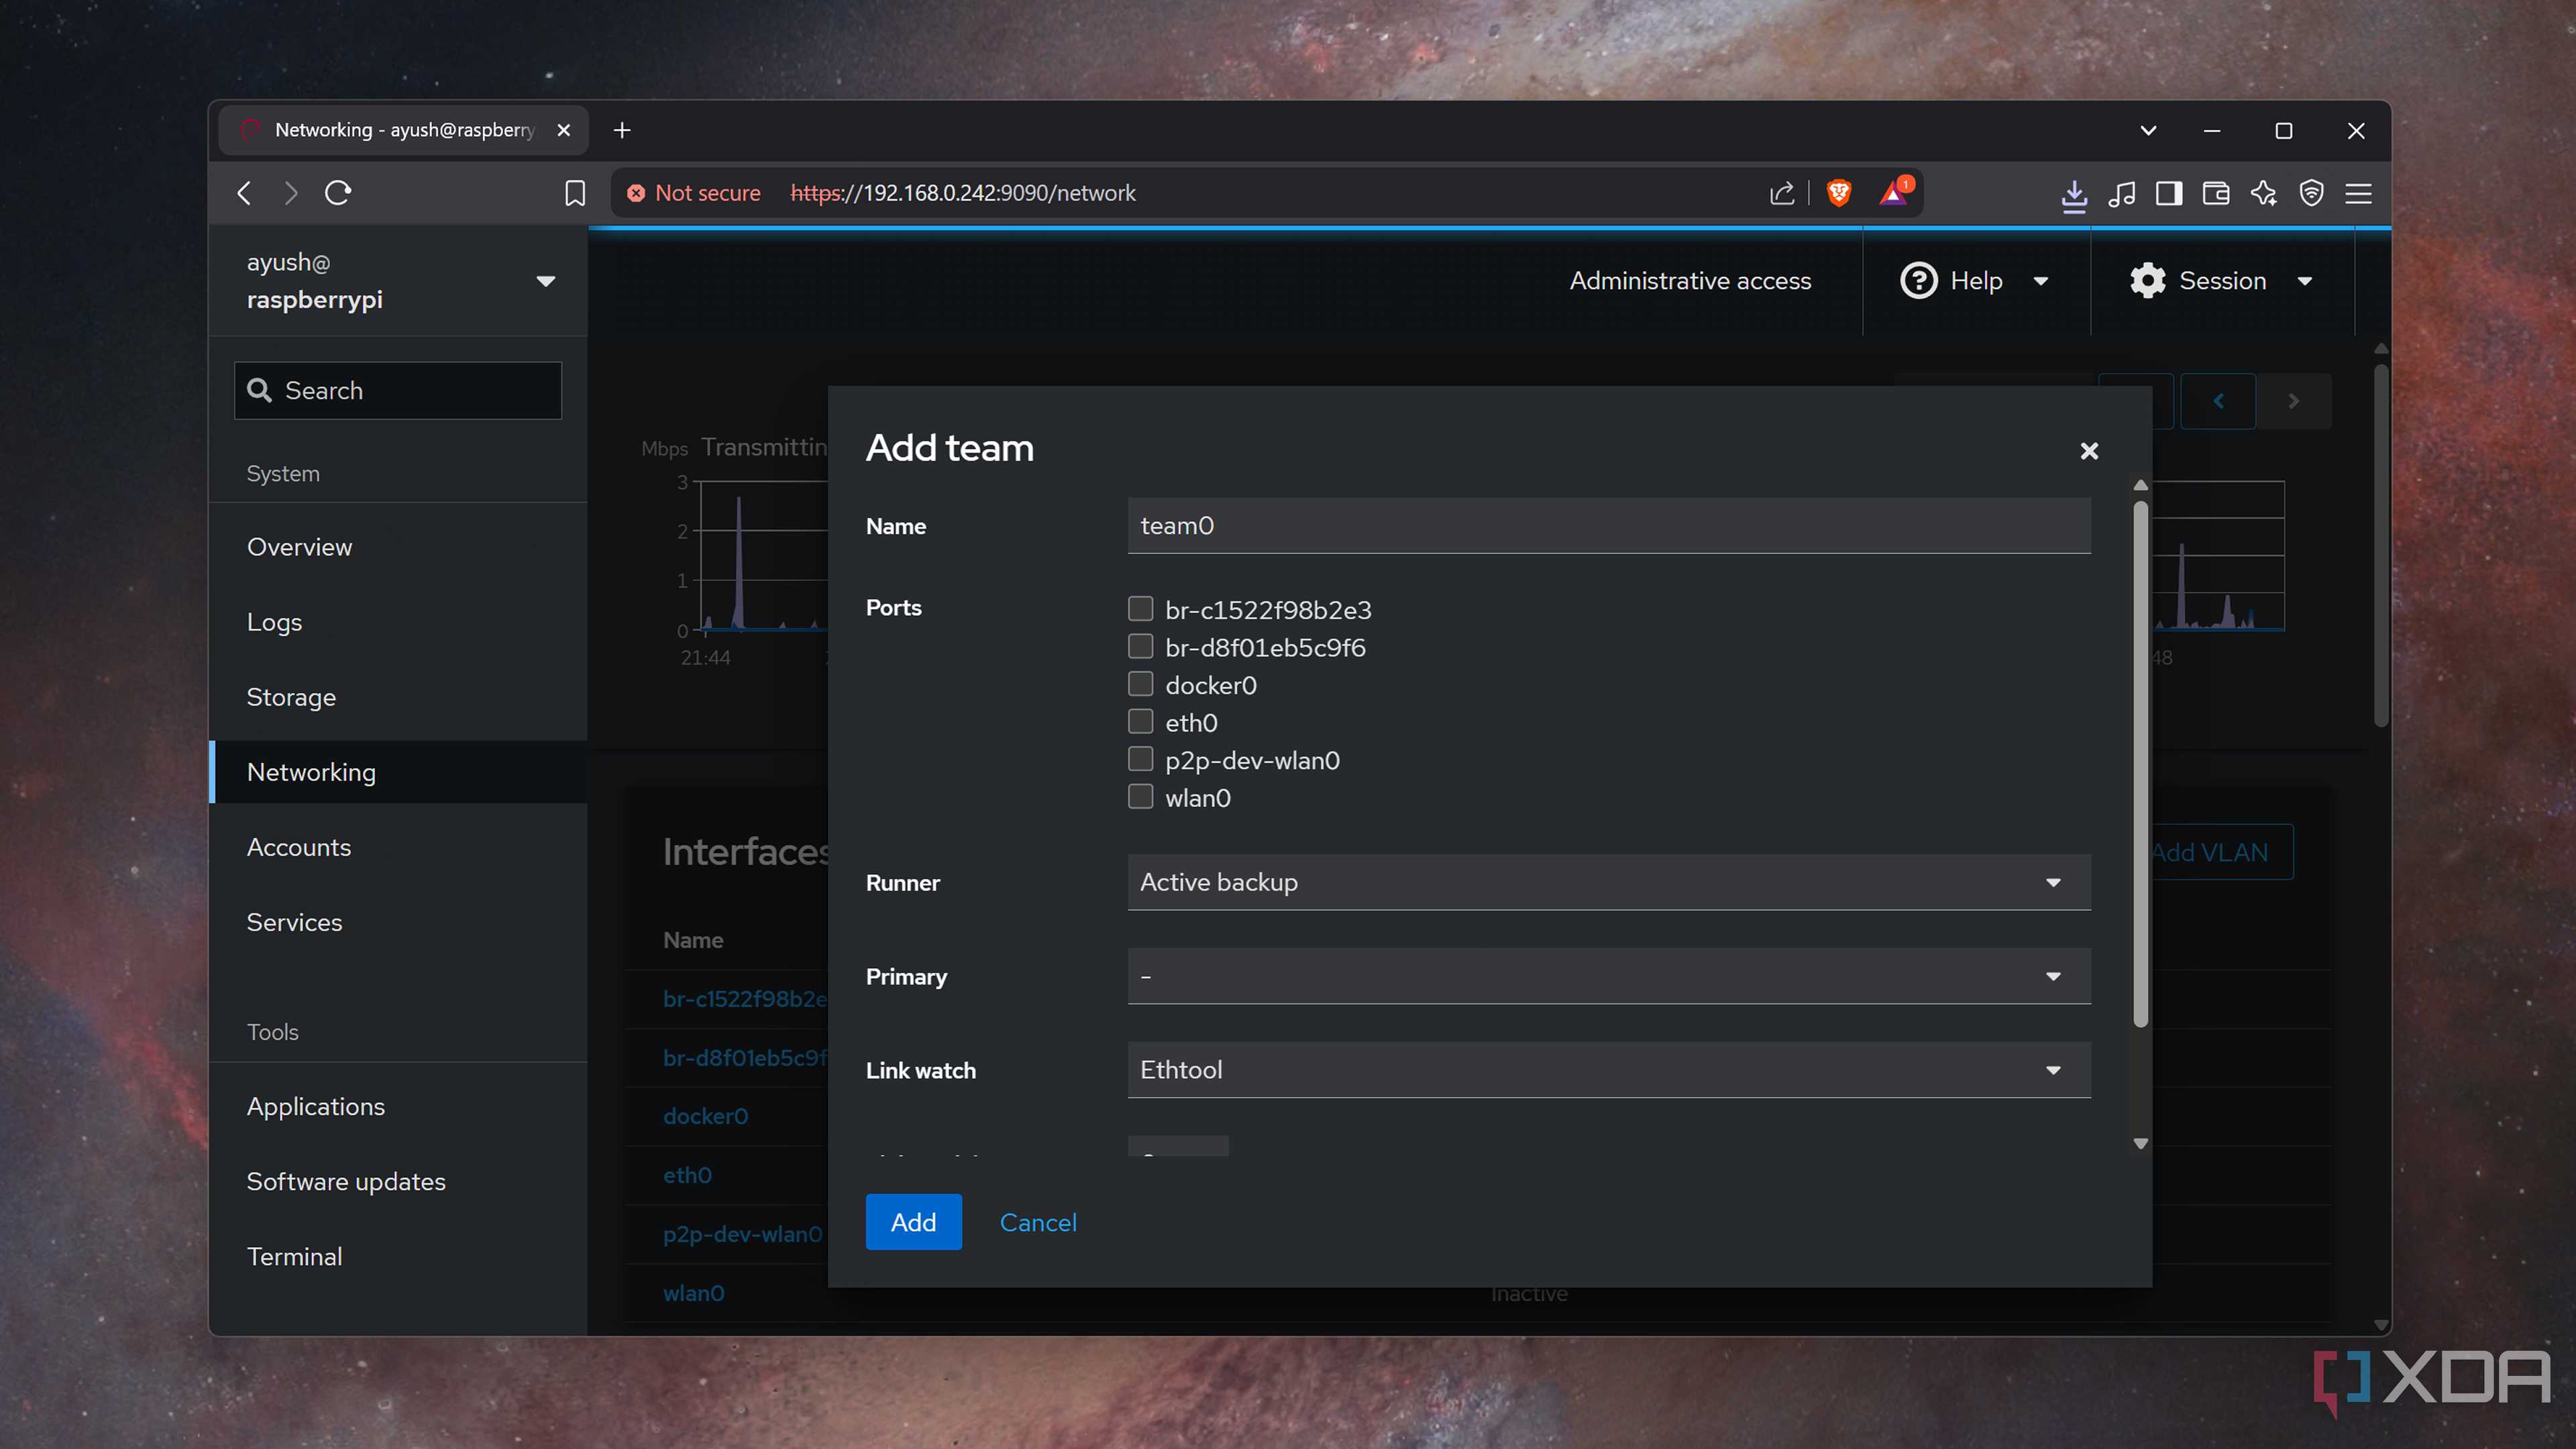2576x1449 pixels.
Task: Bookmark this page
Action: tap(575, 193)
